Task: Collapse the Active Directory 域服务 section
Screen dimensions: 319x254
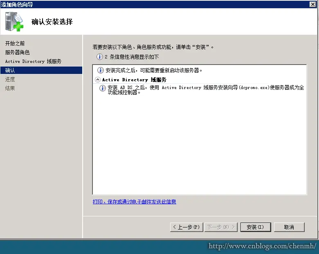Action: tap(98, 80)
